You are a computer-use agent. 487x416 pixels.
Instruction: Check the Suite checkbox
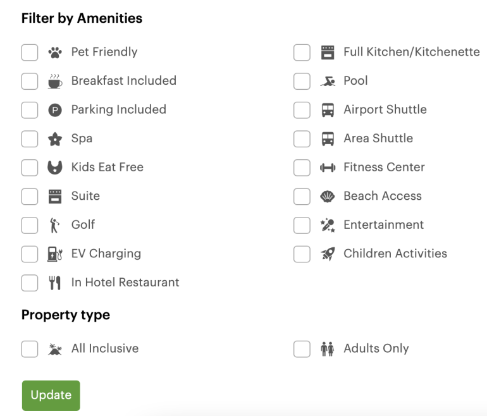[30, 197]
